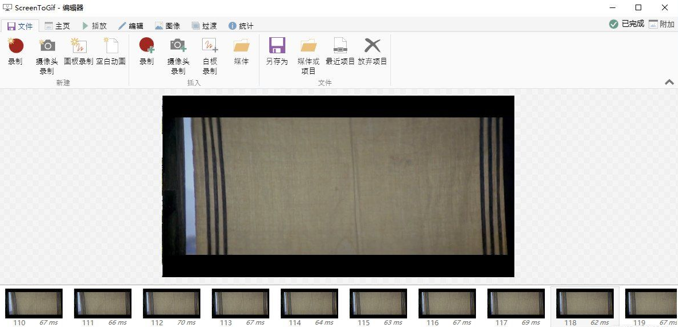Insert 媒体 from folder icon
This screenshot has height=327, width=678.
[x=241, y=47]
